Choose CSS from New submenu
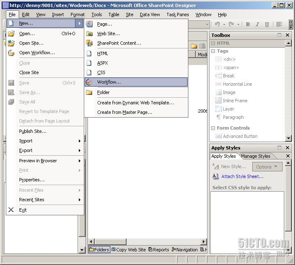Viewport: 295px width, 265px height. (x=136, y=72)
